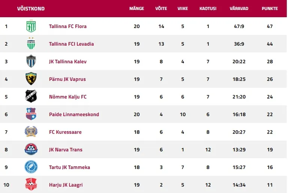Click the Pärnu JK Vaprus bear crest
The image size is (288, 193).
pos(31,79)
